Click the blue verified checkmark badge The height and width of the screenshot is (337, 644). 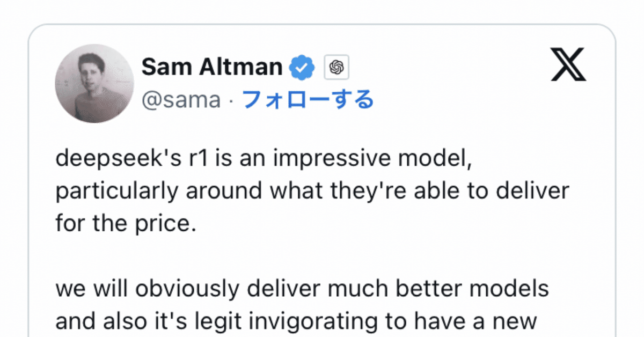[303, 67]
